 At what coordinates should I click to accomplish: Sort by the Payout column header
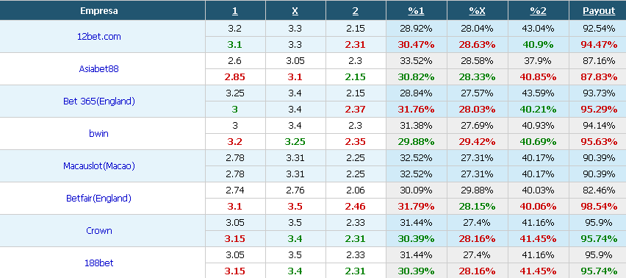[x=599, y=11]
